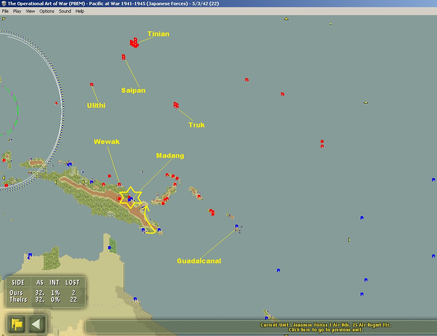Open the Options menu
The image size is (437, 336).
pos(47,11)
